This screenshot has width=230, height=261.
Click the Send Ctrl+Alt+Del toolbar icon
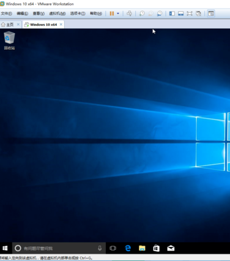129,13
